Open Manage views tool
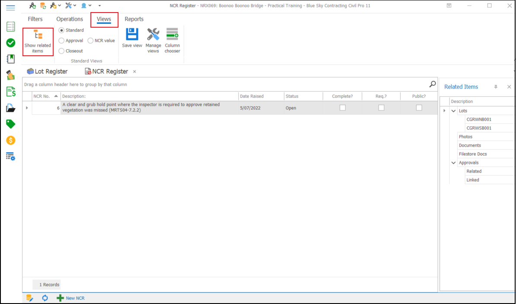 153,34
